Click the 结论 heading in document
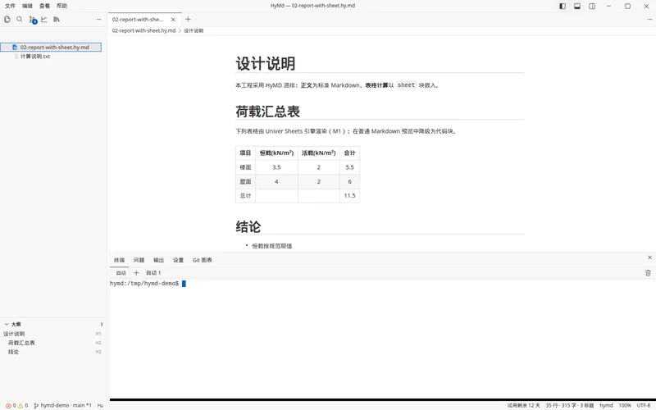Viewport: 656px width, 410px height. (248, 227)
